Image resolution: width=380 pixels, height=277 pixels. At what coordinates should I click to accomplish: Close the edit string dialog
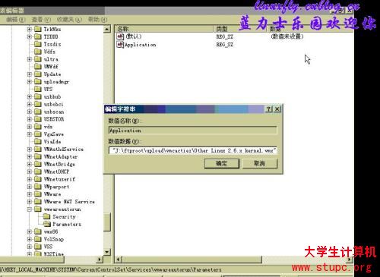[x=277, y=109]
